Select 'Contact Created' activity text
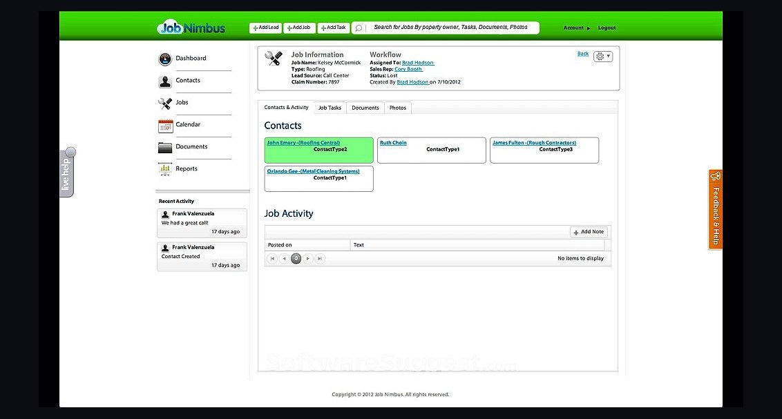The height and width of the screenshot is (419, 782). (x=180, y=257)
